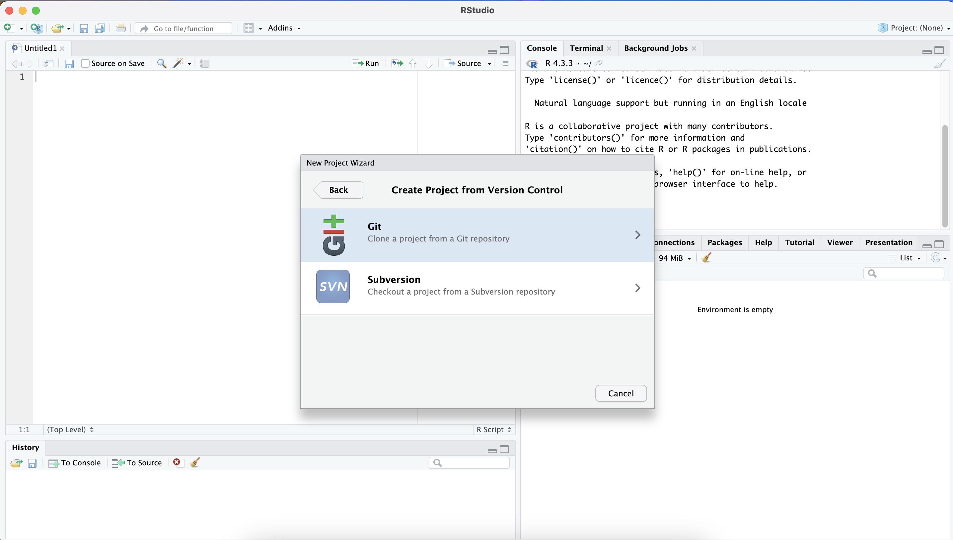Close the Background Jobs tab

click(x=694, y=48)
